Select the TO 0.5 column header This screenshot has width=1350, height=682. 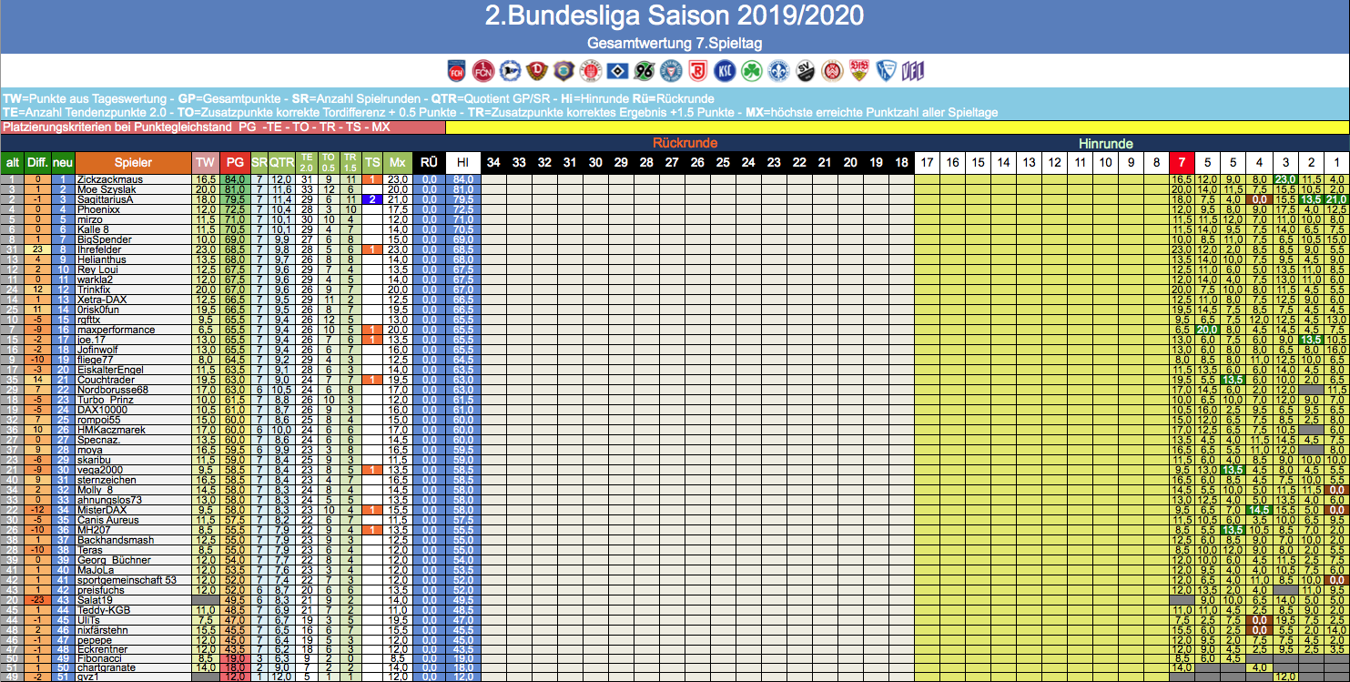(329, 162)
